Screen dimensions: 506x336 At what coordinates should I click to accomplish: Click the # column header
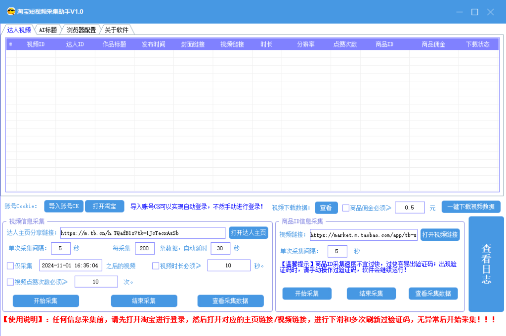11,44
